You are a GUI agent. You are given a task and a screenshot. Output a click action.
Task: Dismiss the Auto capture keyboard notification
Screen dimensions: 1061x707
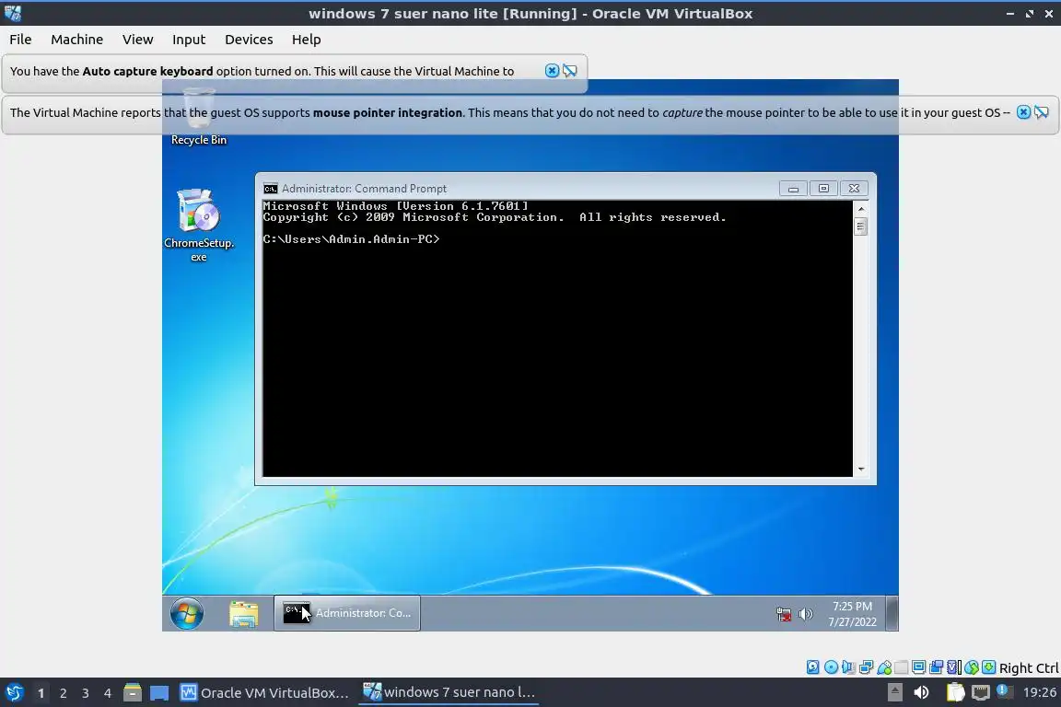553,70
